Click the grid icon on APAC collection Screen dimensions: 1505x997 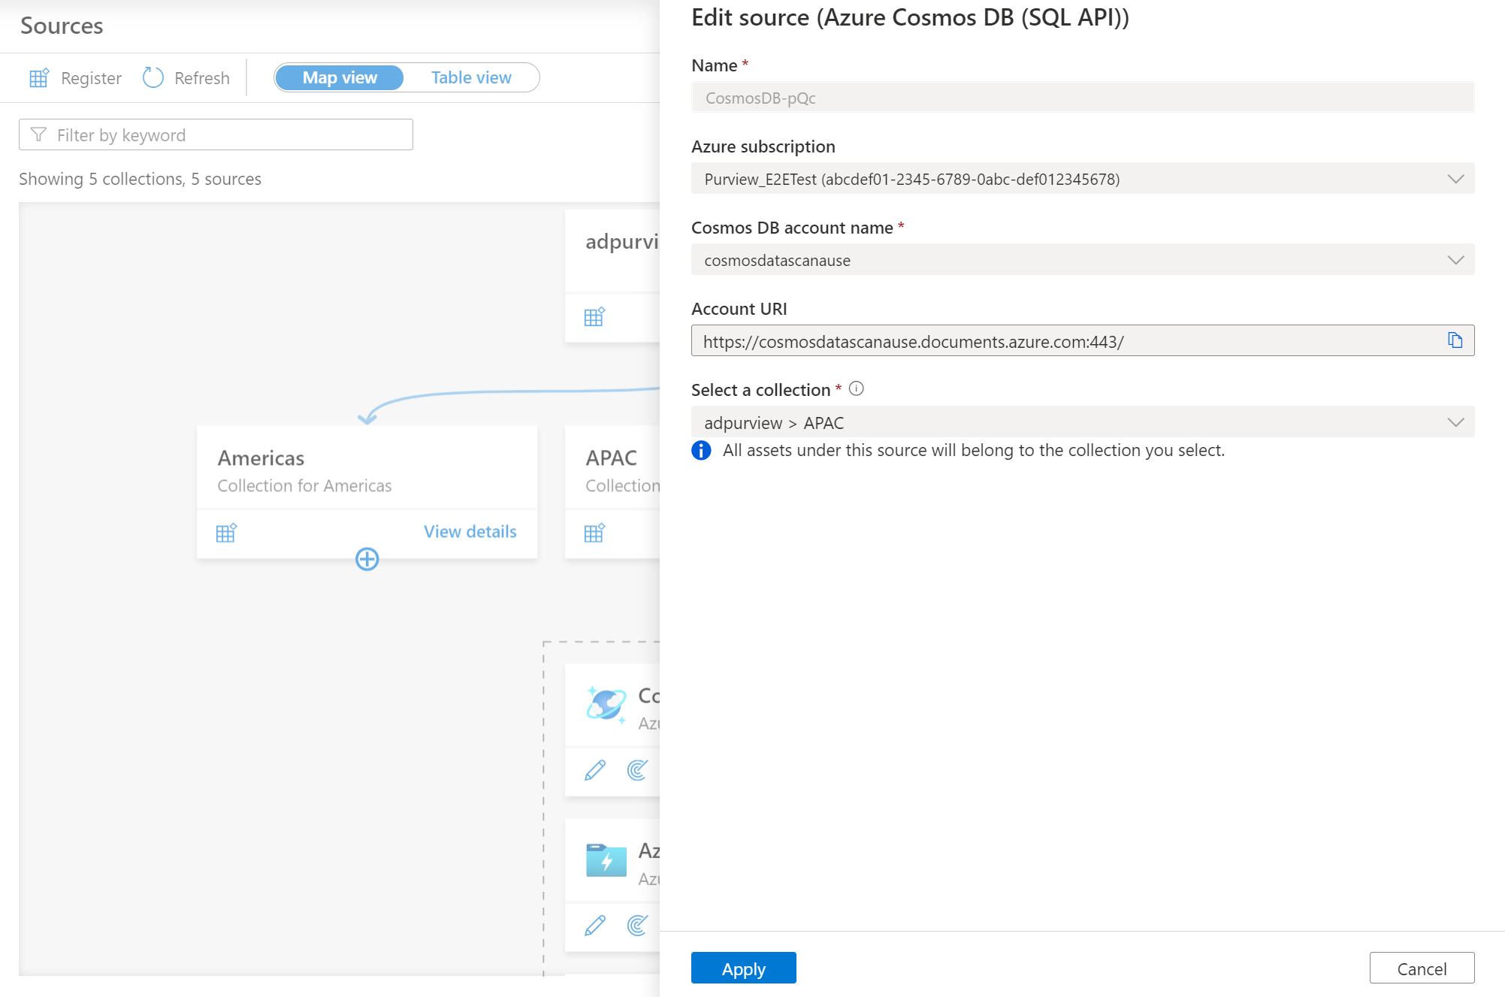594,530
